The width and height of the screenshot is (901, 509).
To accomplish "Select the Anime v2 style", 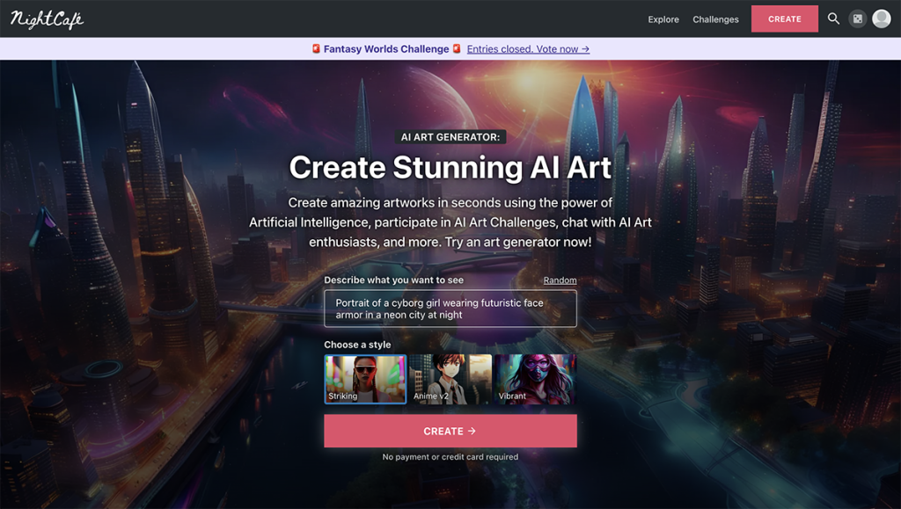I will [x=450, y=379].
